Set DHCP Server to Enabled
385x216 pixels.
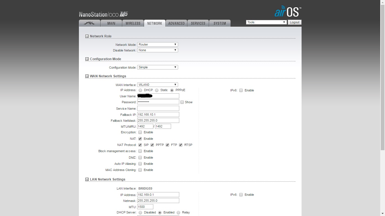(x=160, y=213)
